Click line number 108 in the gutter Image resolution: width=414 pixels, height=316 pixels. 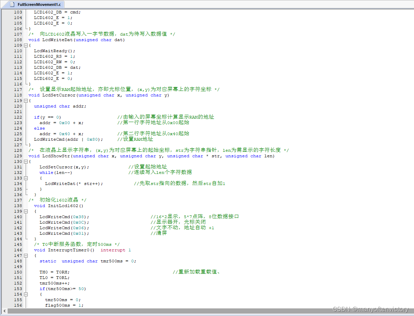(18, 40)
